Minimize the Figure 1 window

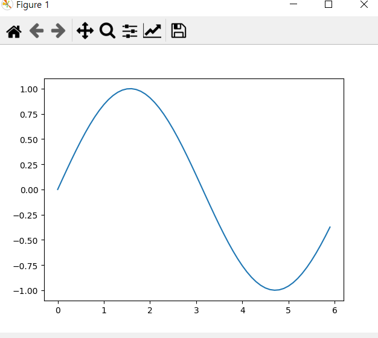(293, 4)
